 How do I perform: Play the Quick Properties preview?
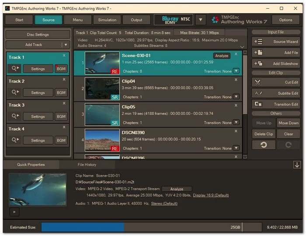pos(14,212)
